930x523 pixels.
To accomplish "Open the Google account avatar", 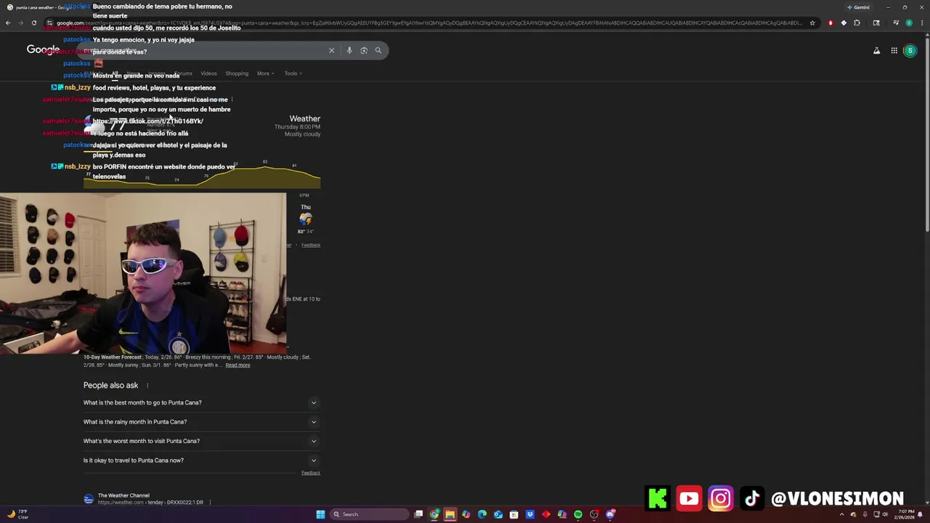I will 910,50.
